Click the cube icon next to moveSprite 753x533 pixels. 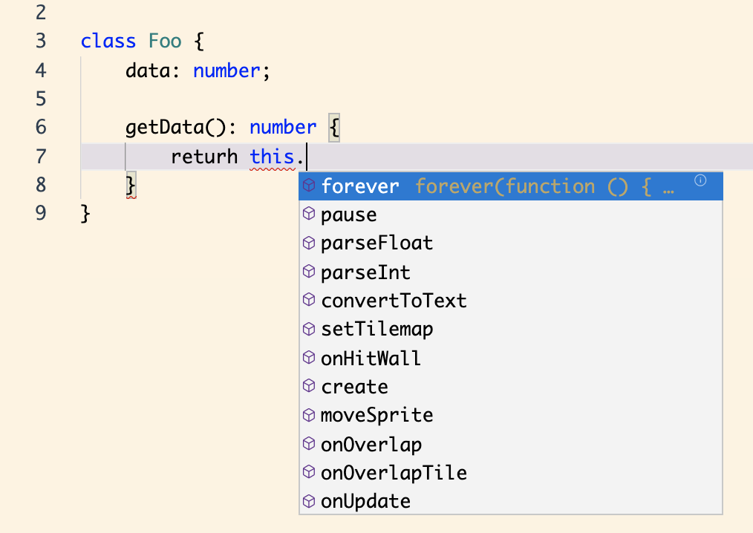point(308,415)
